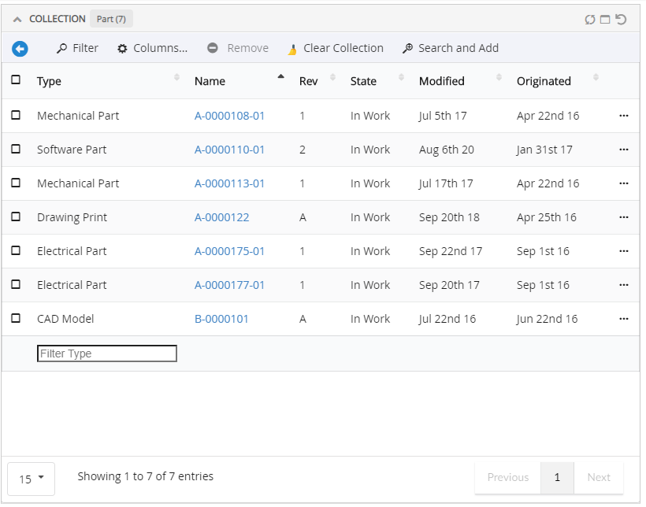The height and width of the screenshot is (507, 646).
Task: Click Search and Add in the toolbar
Action: point(451,48)
